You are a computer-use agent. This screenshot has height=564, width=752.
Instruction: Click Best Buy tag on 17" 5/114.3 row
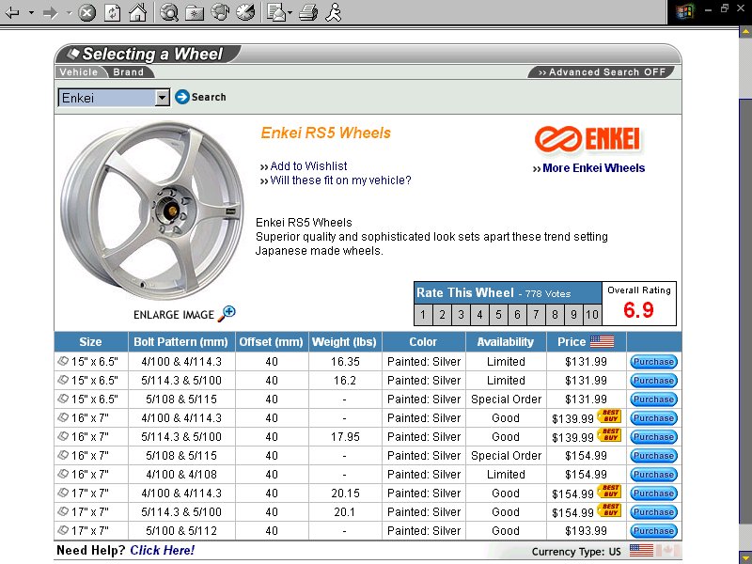coord(609,509)
